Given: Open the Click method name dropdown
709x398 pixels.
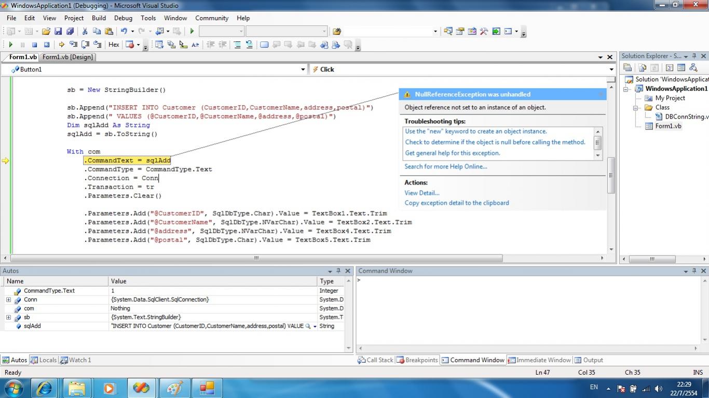Looking at the screenshot, I should (611, 69).
